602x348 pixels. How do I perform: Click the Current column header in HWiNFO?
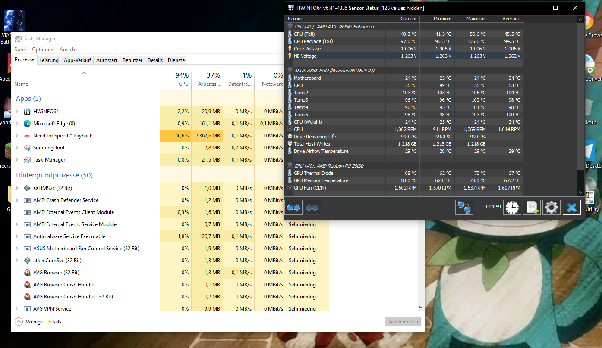pos(402,19)
